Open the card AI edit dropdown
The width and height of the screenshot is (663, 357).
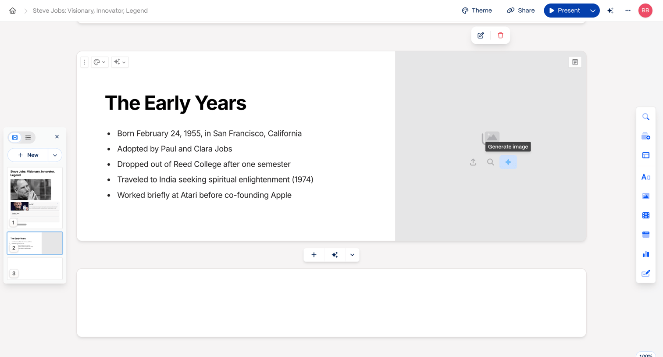click(x=120, y=62)
